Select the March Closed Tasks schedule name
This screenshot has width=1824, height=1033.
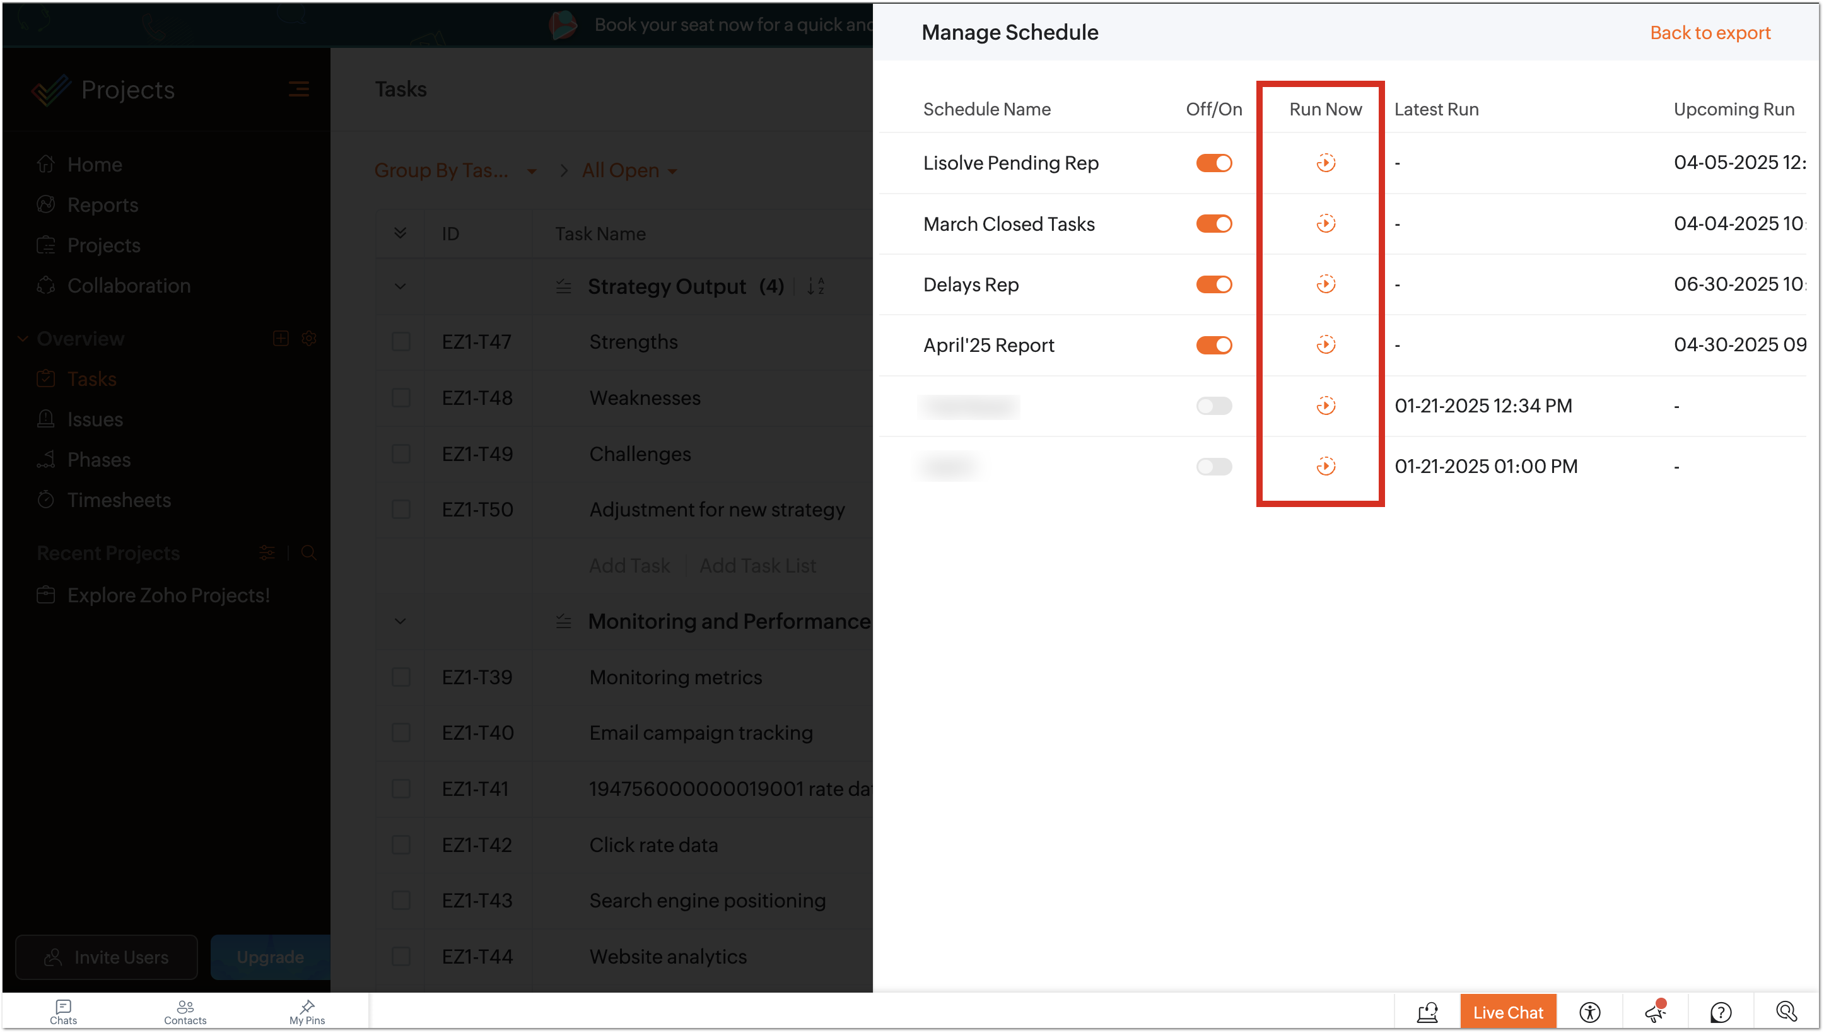pyautogui.click(x=1008, y=225)
